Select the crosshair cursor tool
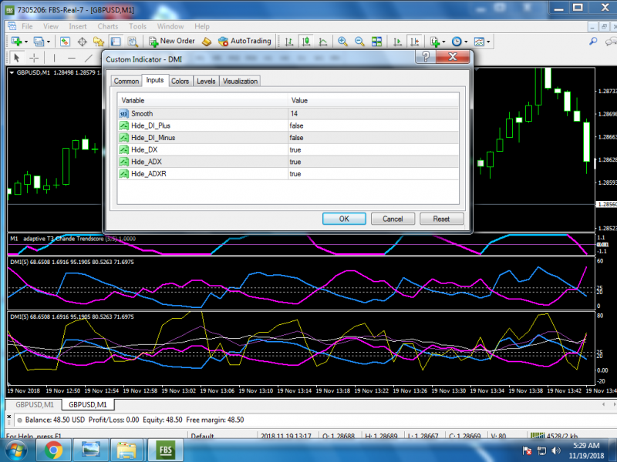 click(35, 58)
